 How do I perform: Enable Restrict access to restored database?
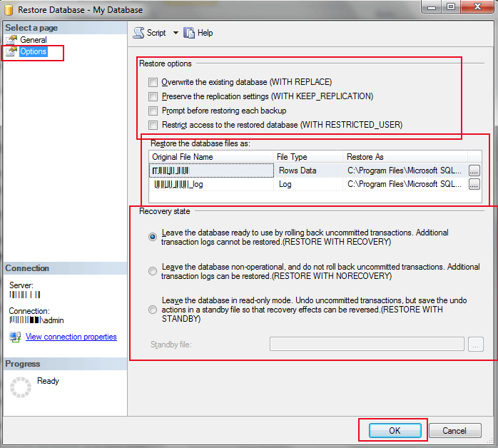coord(153,125)
